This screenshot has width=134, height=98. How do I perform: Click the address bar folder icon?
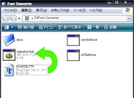27,18
